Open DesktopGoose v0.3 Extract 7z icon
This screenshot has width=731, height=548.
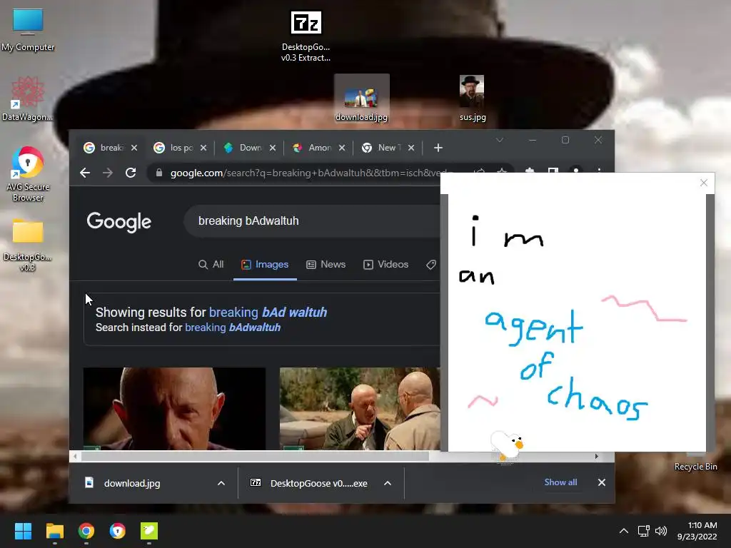pyautogui.click(x=306, y=36)
